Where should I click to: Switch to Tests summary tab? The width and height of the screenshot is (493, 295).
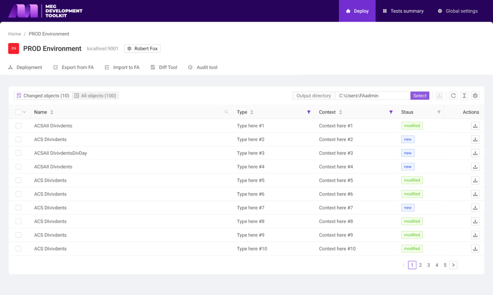pos(403,11)
